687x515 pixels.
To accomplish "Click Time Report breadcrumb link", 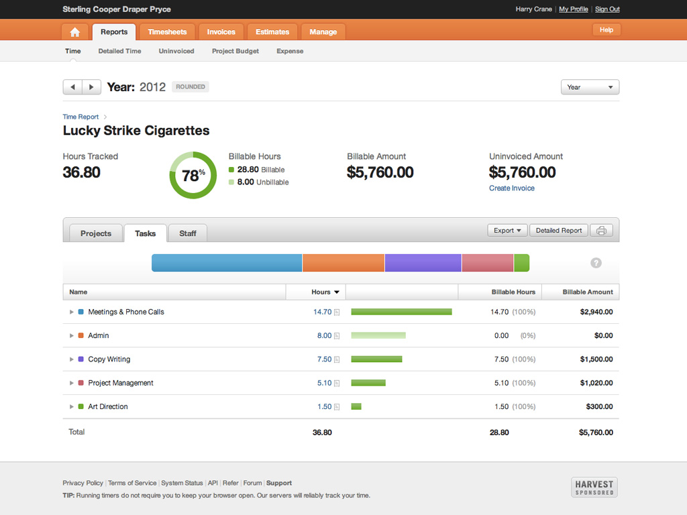I will pos(81,117).
